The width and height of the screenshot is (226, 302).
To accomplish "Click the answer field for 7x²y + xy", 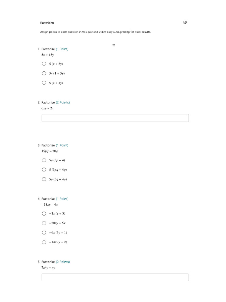I will tap(115, 277).
